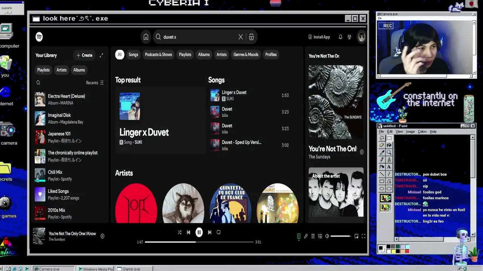Viewport: 483px width, 271px height.
Task: Search within Your Library magnifier icon
Action: [38, 83]
